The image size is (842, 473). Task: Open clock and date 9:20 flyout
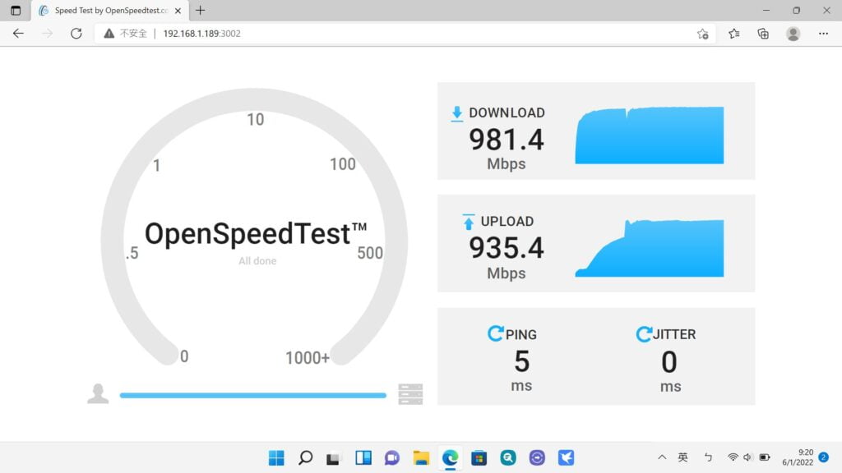(798, 457)
